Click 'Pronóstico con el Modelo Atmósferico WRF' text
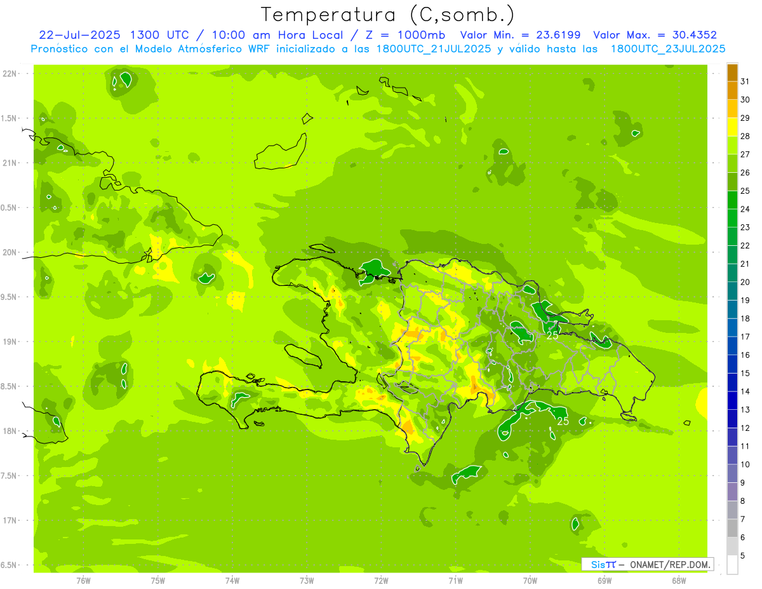 tap(150, 48)
